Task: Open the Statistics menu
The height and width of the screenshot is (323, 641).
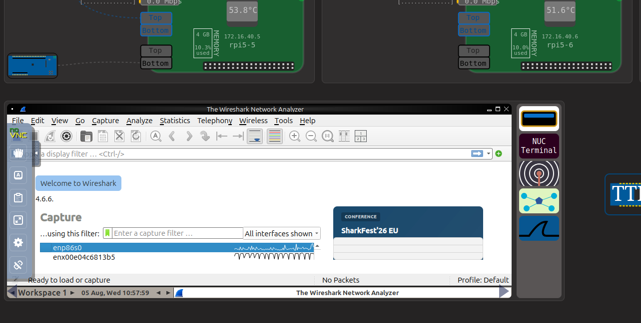Action: [175, 121]
